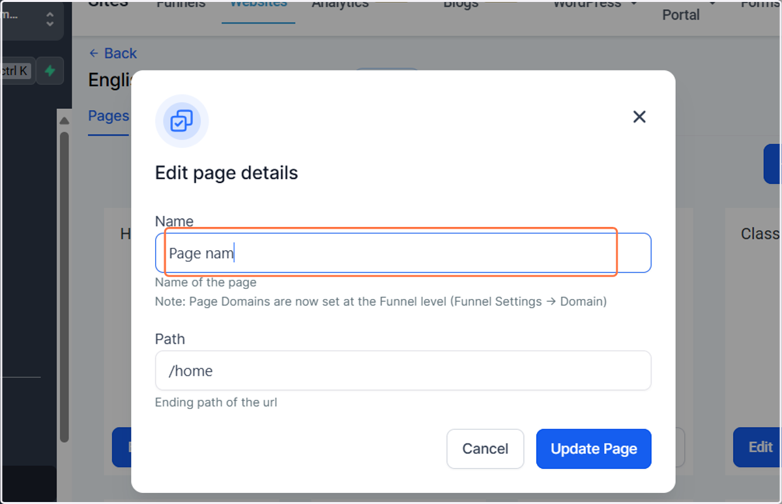Confirm with the Update Page button
The height and width of the screenshot is (504, 782).
(594, 449)
